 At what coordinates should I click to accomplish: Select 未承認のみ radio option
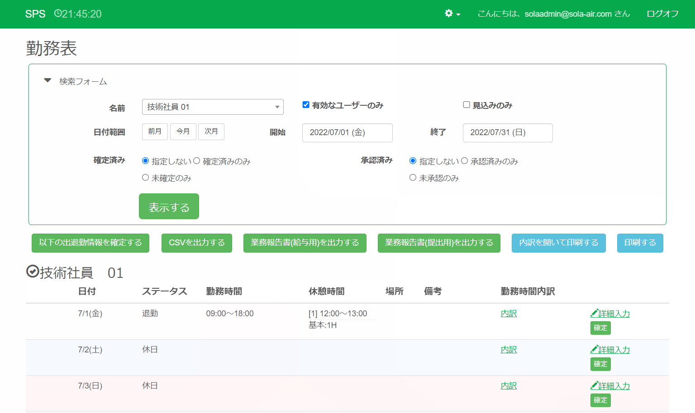pos(413,178)
